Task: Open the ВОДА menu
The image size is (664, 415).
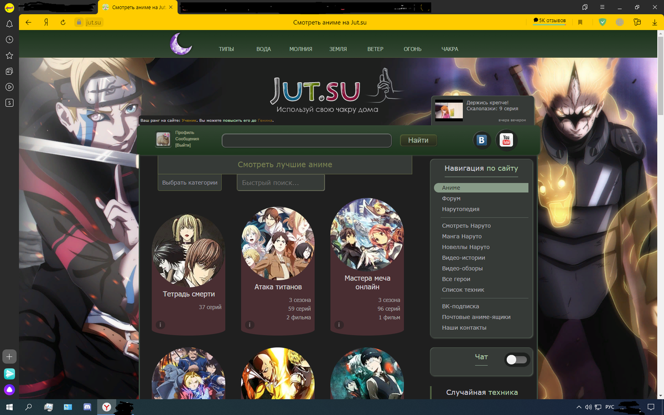Action: pos(263,49)
